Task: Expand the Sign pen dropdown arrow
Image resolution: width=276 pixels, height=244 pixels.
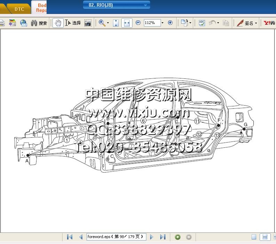Action: click(x=256, y=23)
